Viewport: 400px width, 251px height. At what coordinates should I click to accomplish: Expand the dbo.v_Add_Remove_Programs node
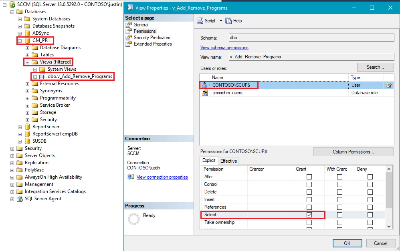click(35, 77)
